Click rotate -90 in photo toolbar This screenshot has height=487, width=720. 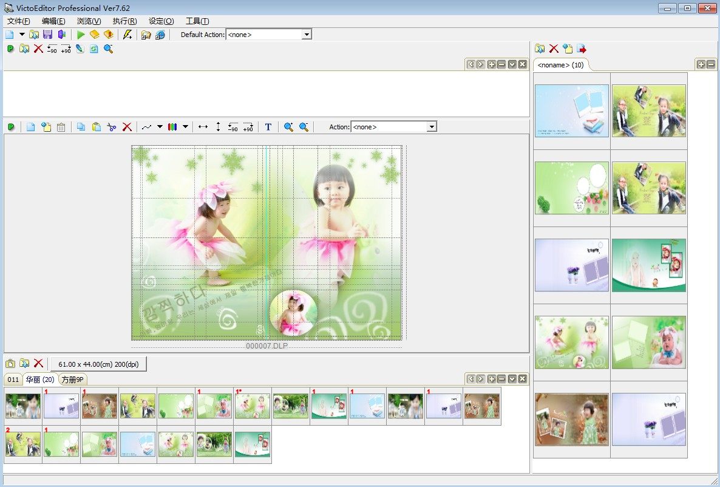[x=52, y=49]
